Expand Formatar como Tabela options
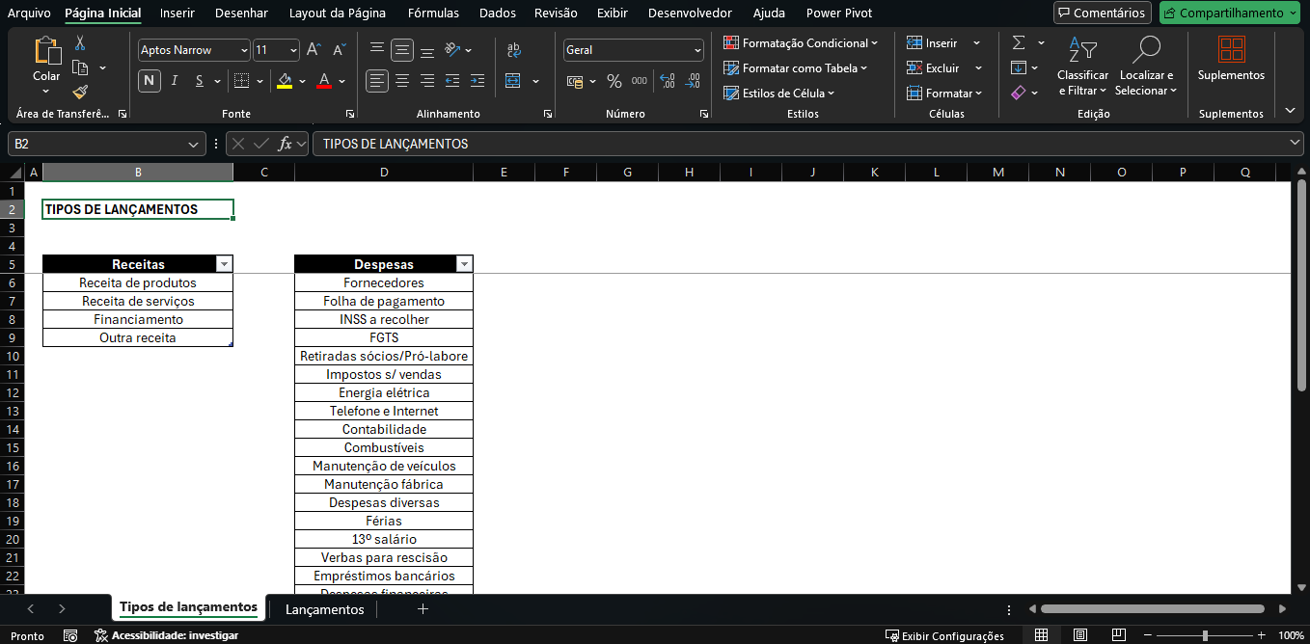The width and height of the screenshot is (1310, 644). pos(796,68)
